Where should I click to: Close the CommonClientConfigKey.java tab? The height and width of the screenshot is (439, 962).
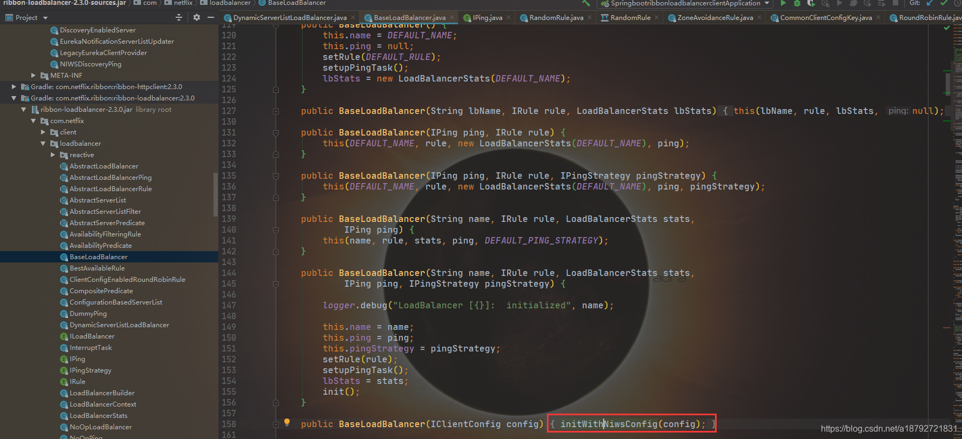click(x=878, y=18)
